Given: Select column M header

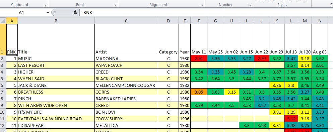Looking at the screenshot, I should [305, 21].
